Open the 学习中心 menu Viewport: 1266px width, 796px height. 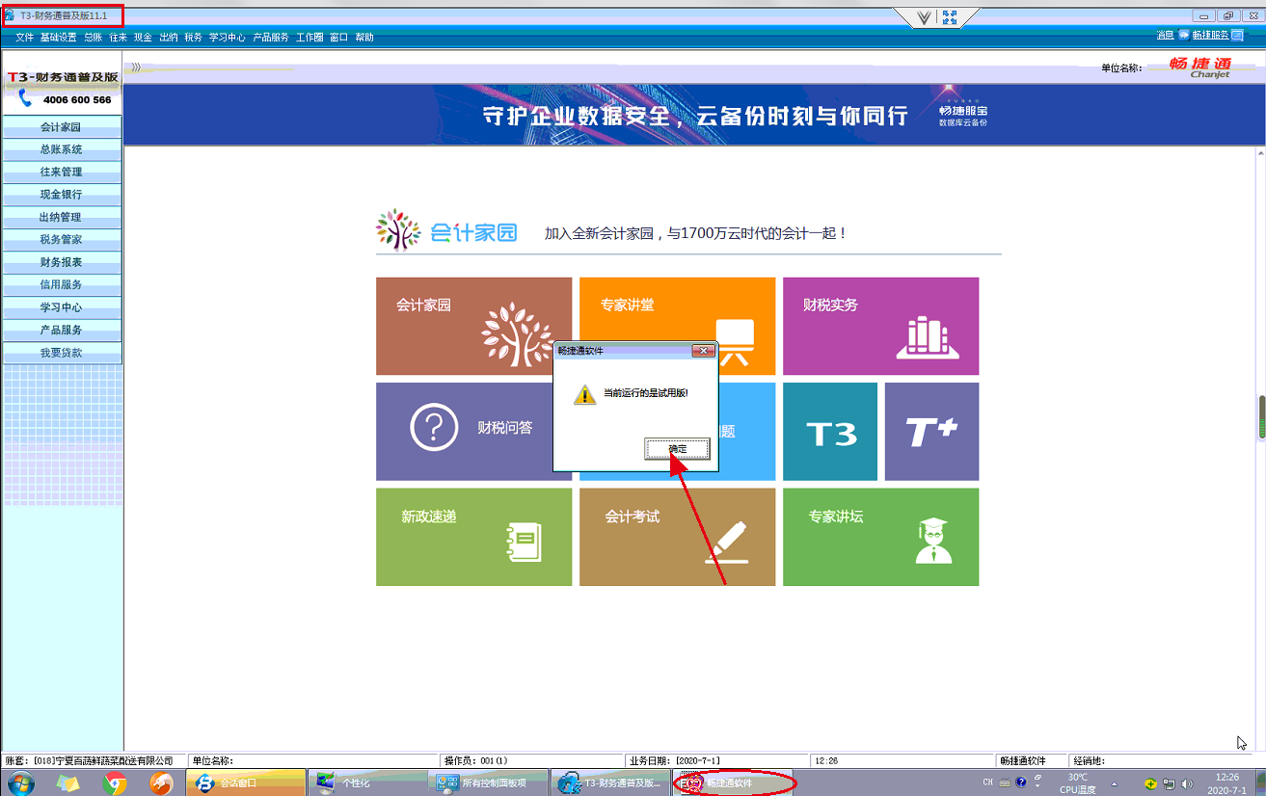(x=228, y=38)
